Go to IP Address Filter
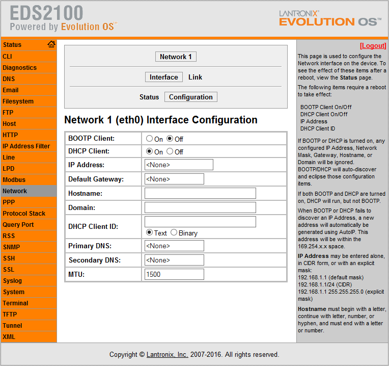The width and height of the screenshot is (389, 366). tap(29, 146)
